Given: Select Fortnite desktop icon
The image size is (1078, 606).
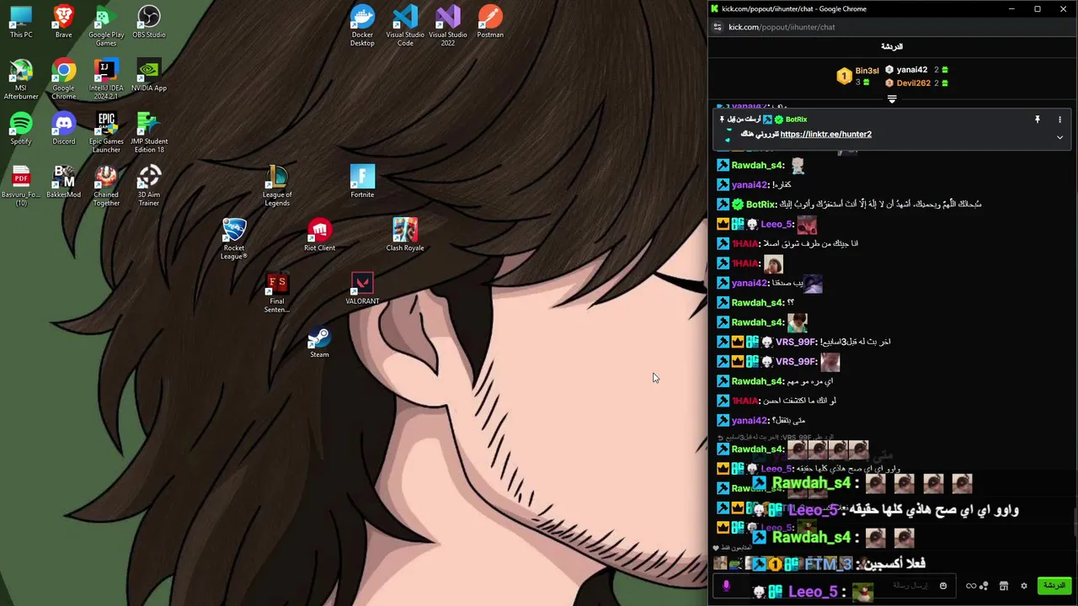Looking at the screenshot, I should 362,183.
